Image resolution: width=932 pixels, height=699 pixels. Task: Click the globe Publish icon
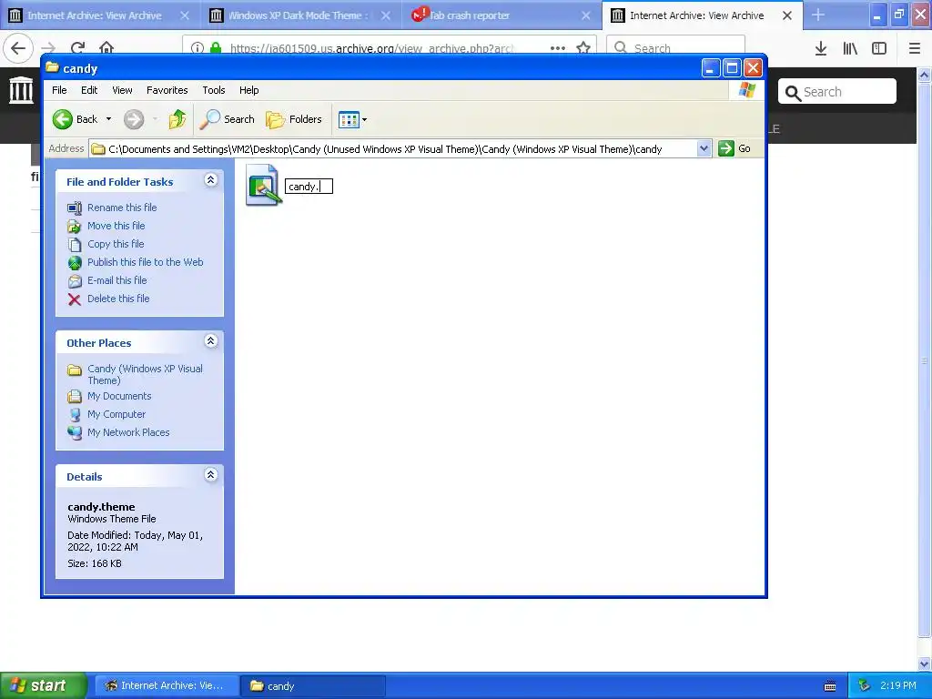point(75,263)
